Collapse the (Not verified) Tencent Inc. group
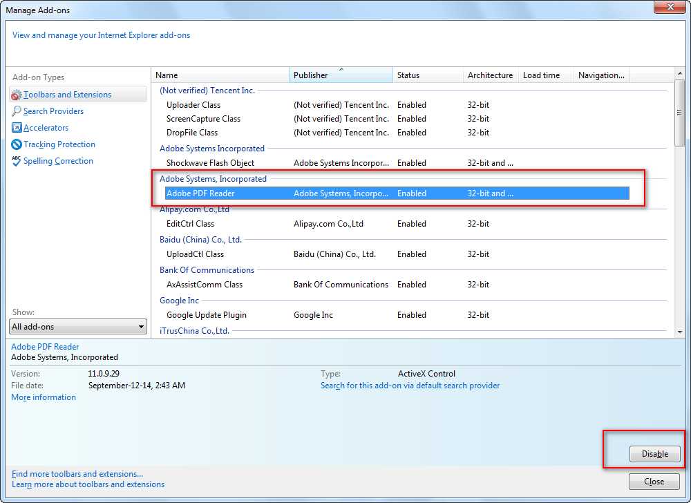 [x=207, y=91]
